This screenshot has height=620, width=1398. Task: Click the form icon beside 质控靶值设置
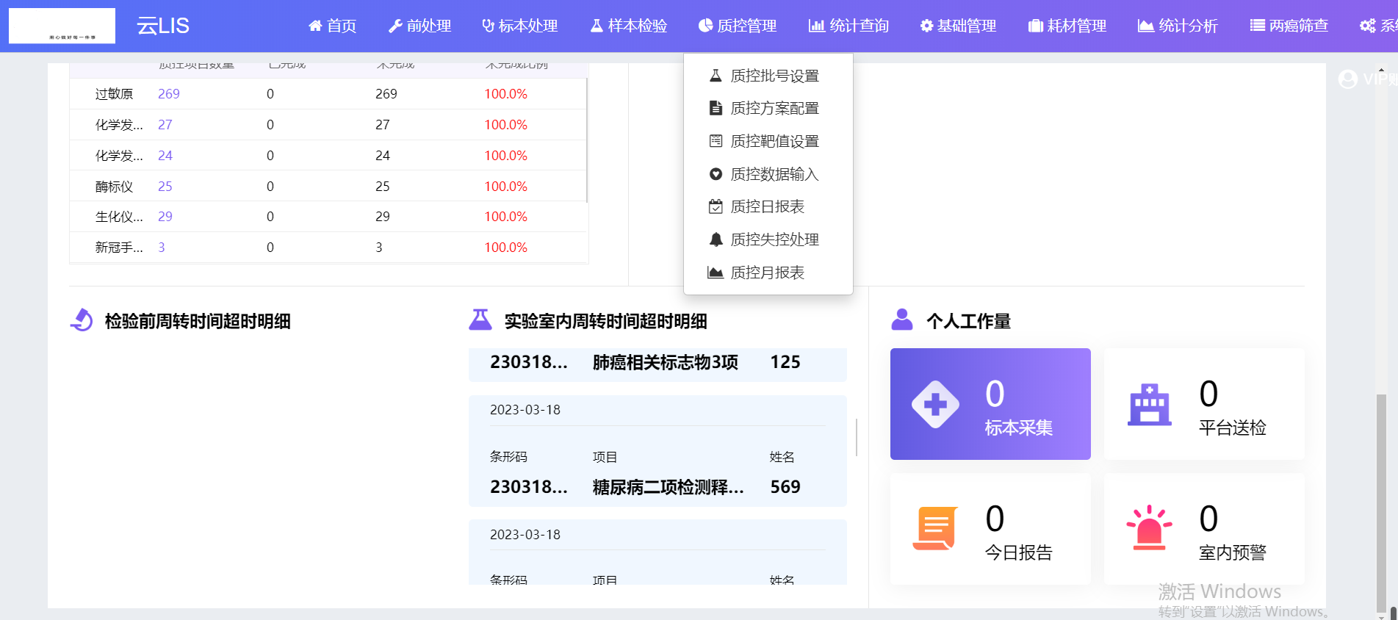coord(716,141)
